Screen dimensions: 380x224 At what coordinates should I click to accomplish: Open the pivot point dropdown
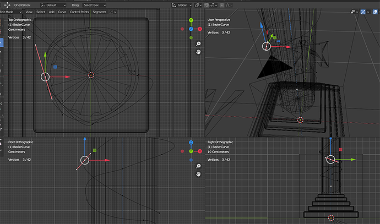pos(198,5)
